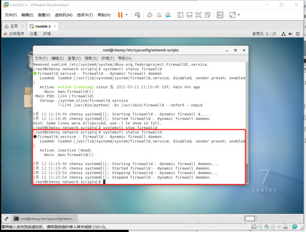Show or hide the VMware library sidebar

point(180,15)
